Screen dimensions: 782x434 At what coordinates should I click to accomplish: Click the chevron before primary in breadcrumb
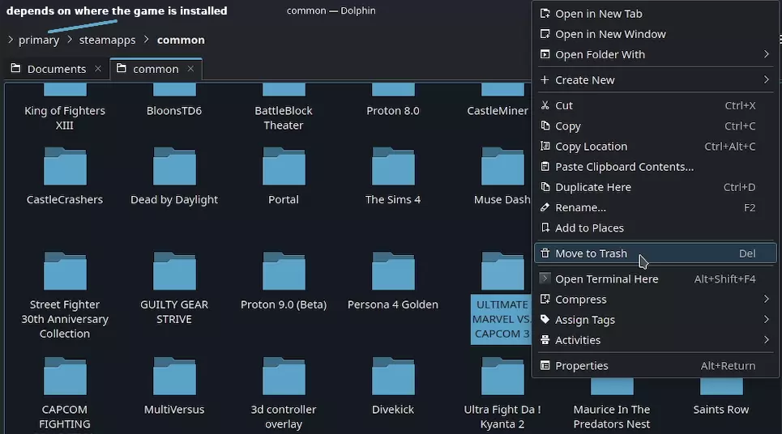tap(11, 40)
